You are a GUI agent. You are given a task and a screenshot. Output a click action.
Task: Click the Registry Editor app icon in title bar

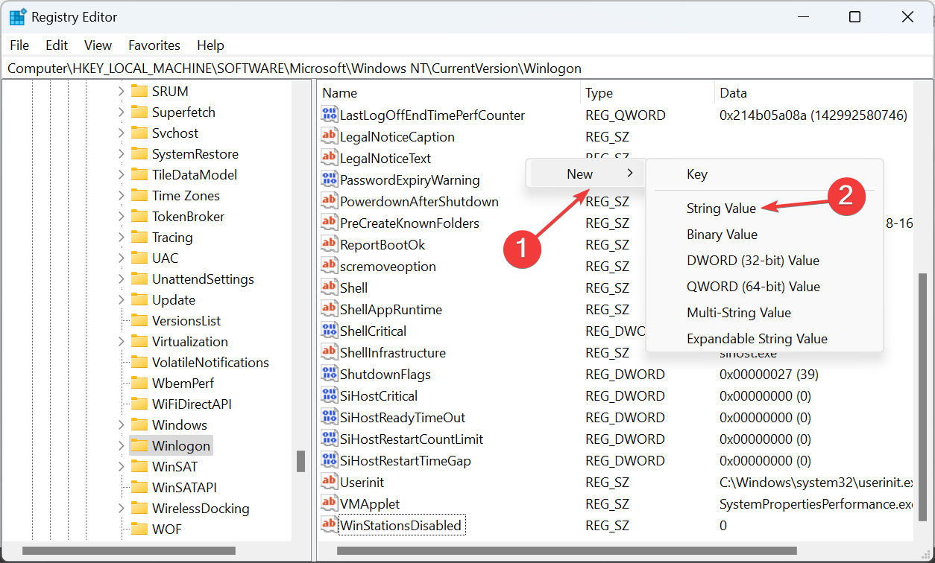(x=18, y=16)
